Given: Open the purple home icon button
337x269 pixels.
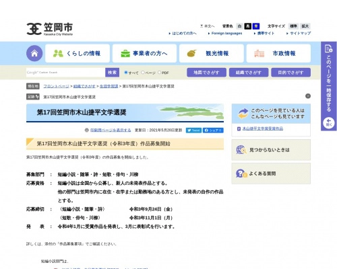Looking at the screenshot, I should (34, 53).
